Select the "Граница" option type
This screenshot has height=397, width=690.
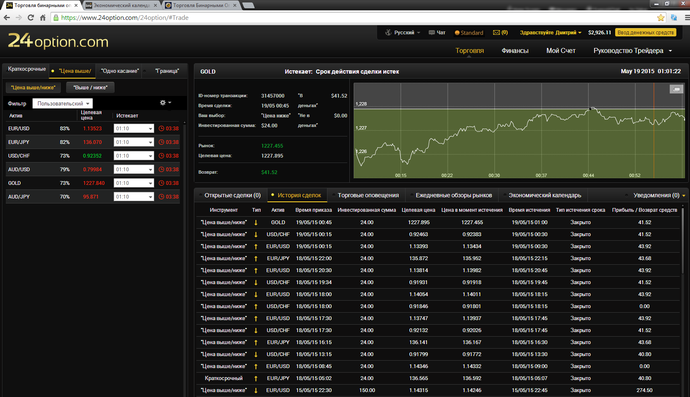point(167,71)
